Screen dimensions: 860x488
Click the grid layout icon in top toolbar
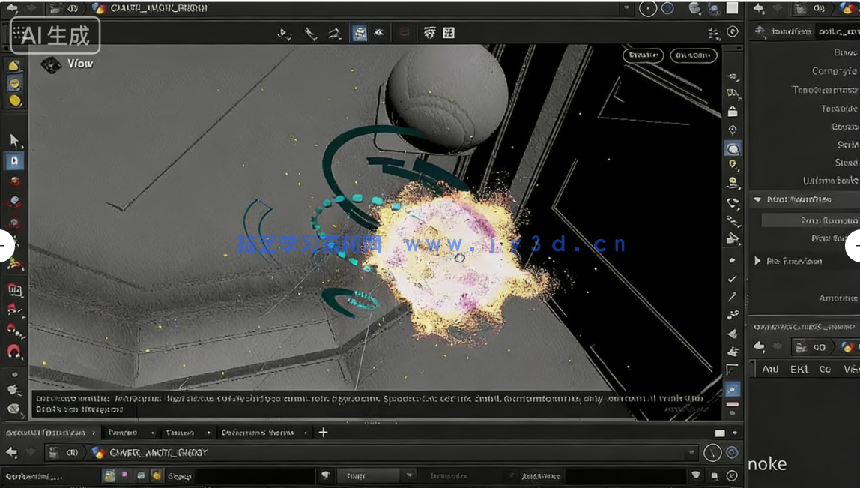pos(449,33)
